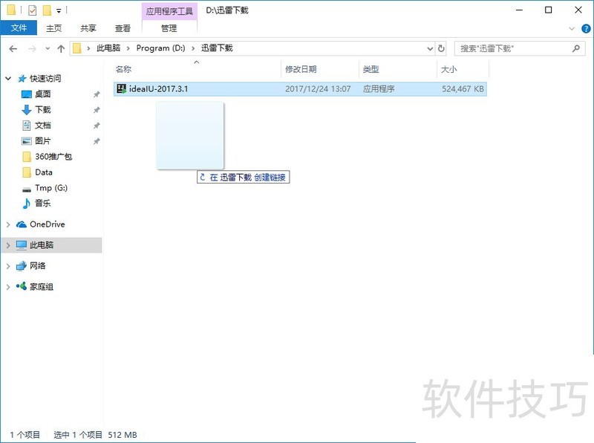
Task: Open 音乐 in the navigation pane
Action: pos(43,204)
